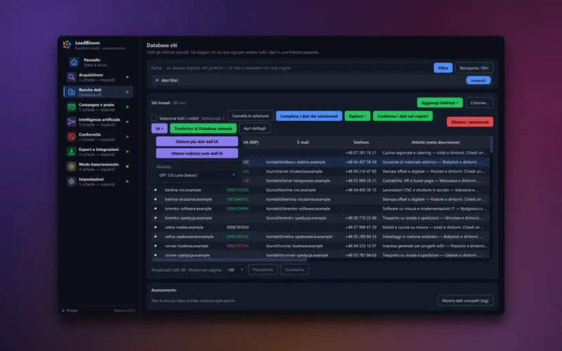The width and height of the screenshot is (562, 351).
Task: Click Cancella la selezione
Action: (250, 116)
